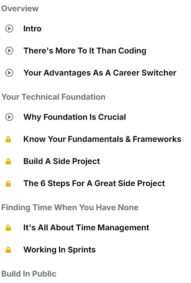Click the lock icon next to Build A Side Project
191x283 pixels.
(x=8, y=161)
